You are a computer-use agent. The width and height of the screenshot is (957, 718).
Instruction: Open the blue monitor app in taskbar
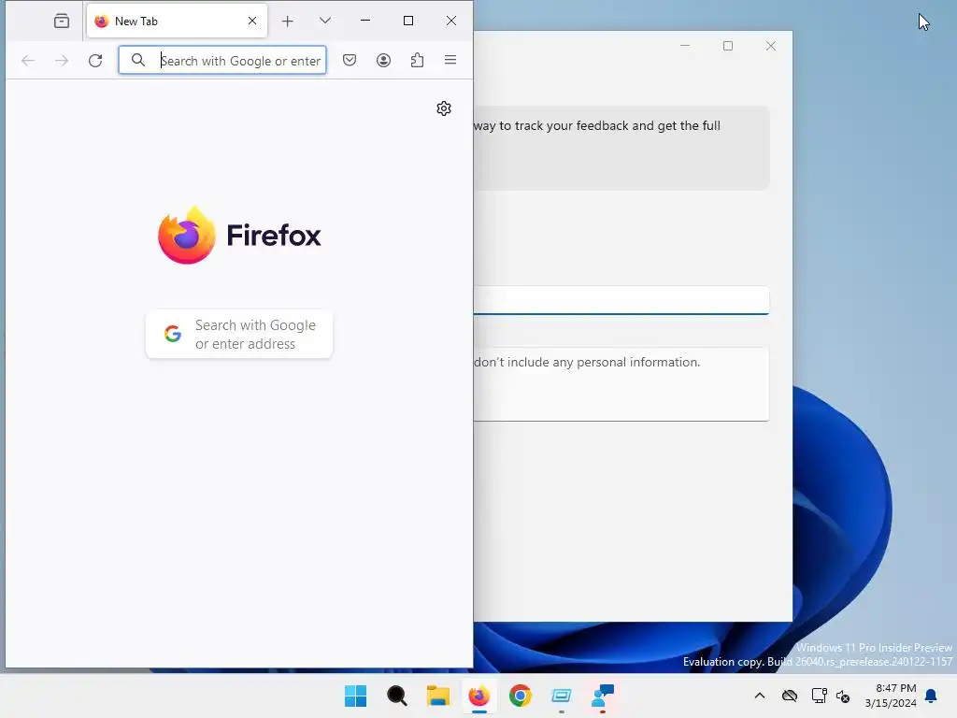click(x=562, y=696)
